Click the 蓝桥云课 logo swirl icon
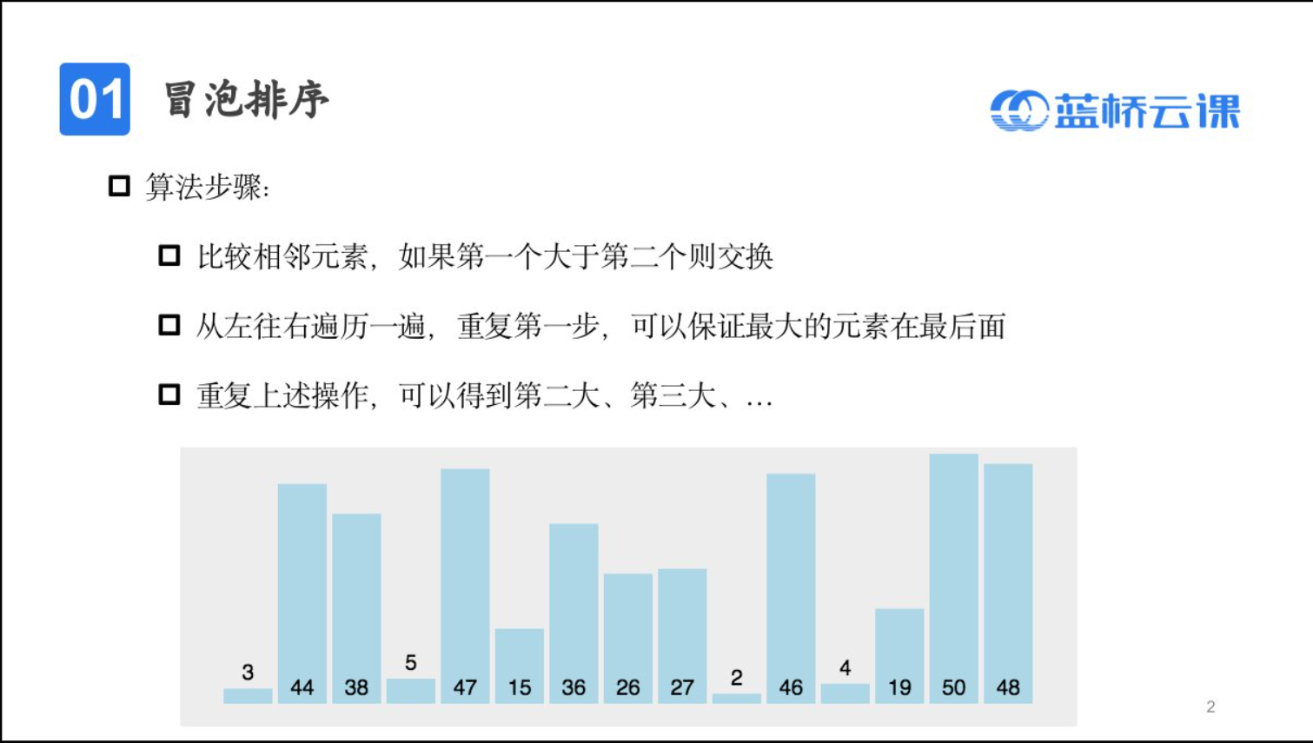1313x743 pixels. [x=1018, y=110]
